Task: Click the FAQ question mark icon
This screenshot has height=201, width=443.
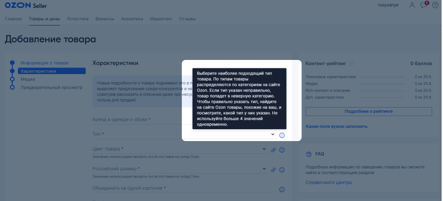Action: (309, 154)
